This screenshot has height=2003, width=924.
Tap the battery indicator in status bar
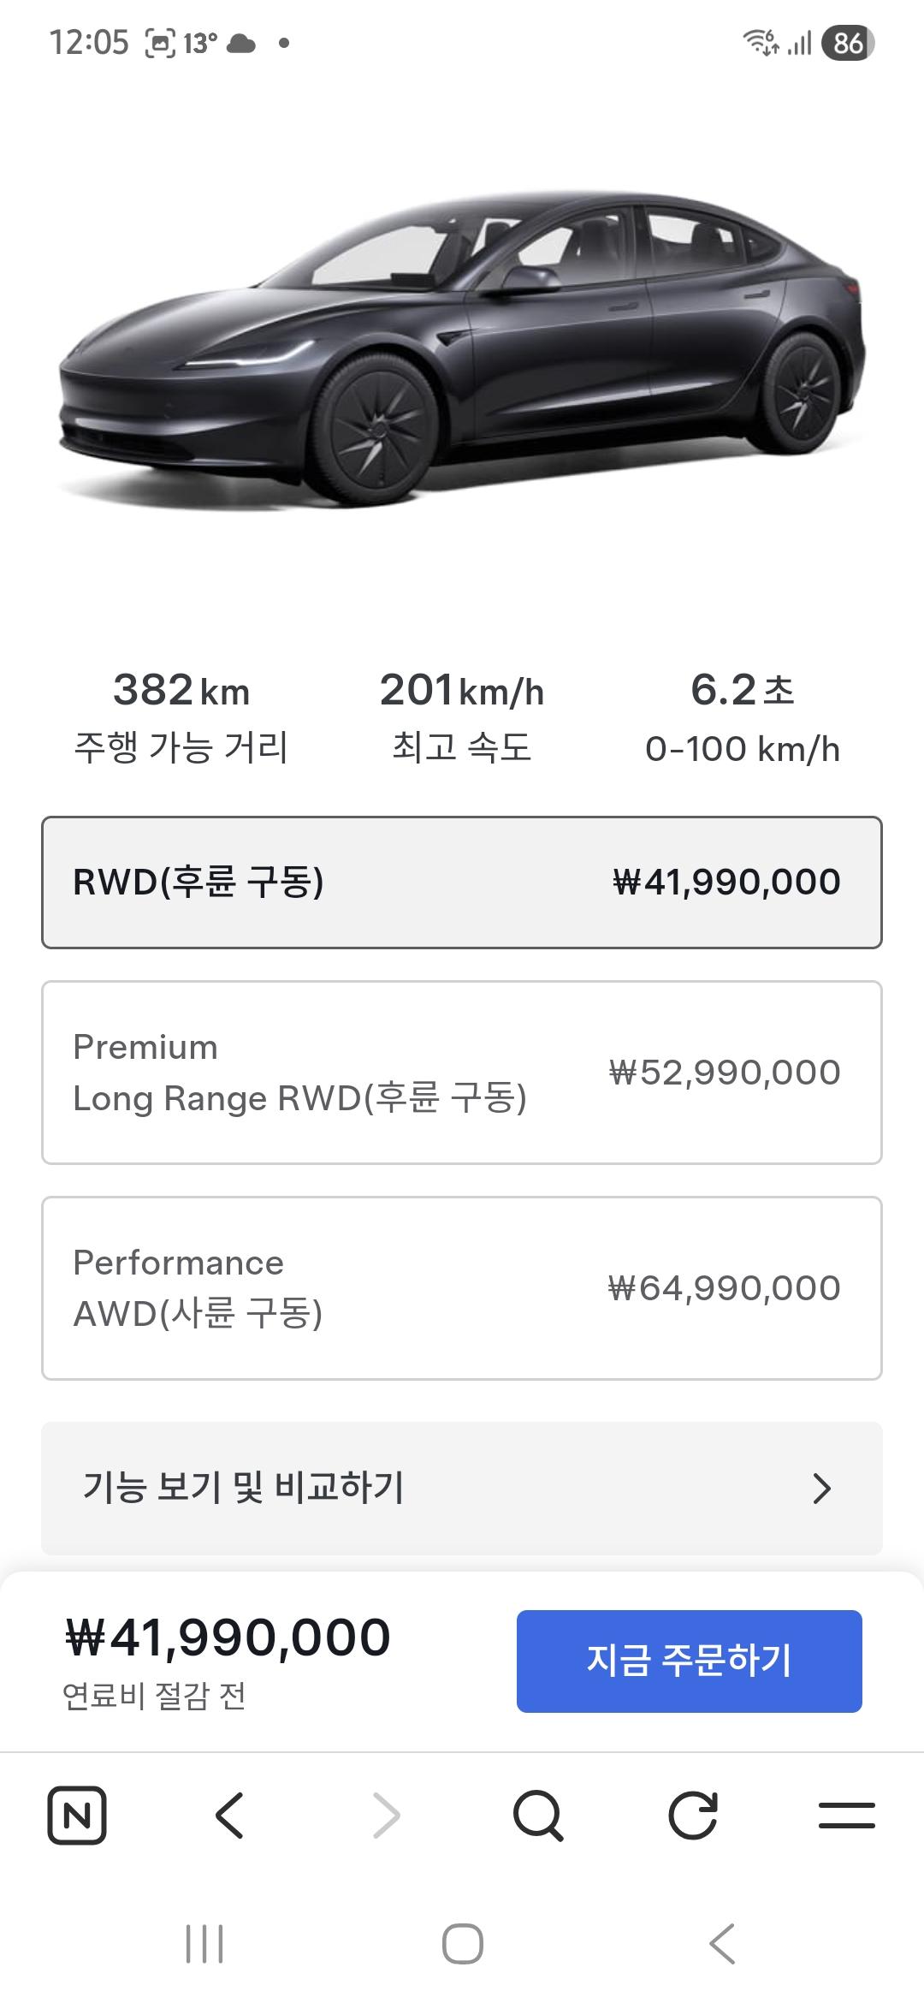click(x=847, y=43)
